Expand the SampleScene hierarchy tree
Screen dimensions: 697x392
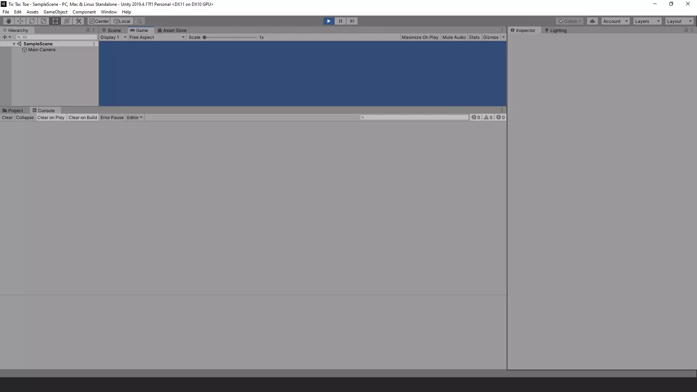click(x=14, y=44)
